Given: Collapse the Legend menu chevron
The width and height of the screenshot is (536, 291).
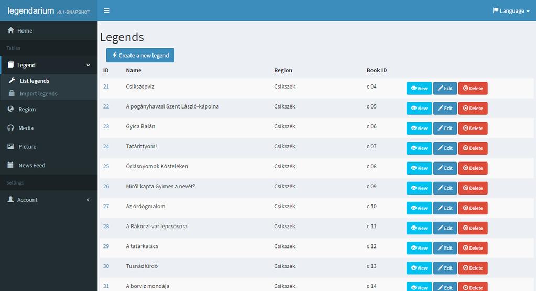Looking at the screenshot, I should (x=88, y=65).
